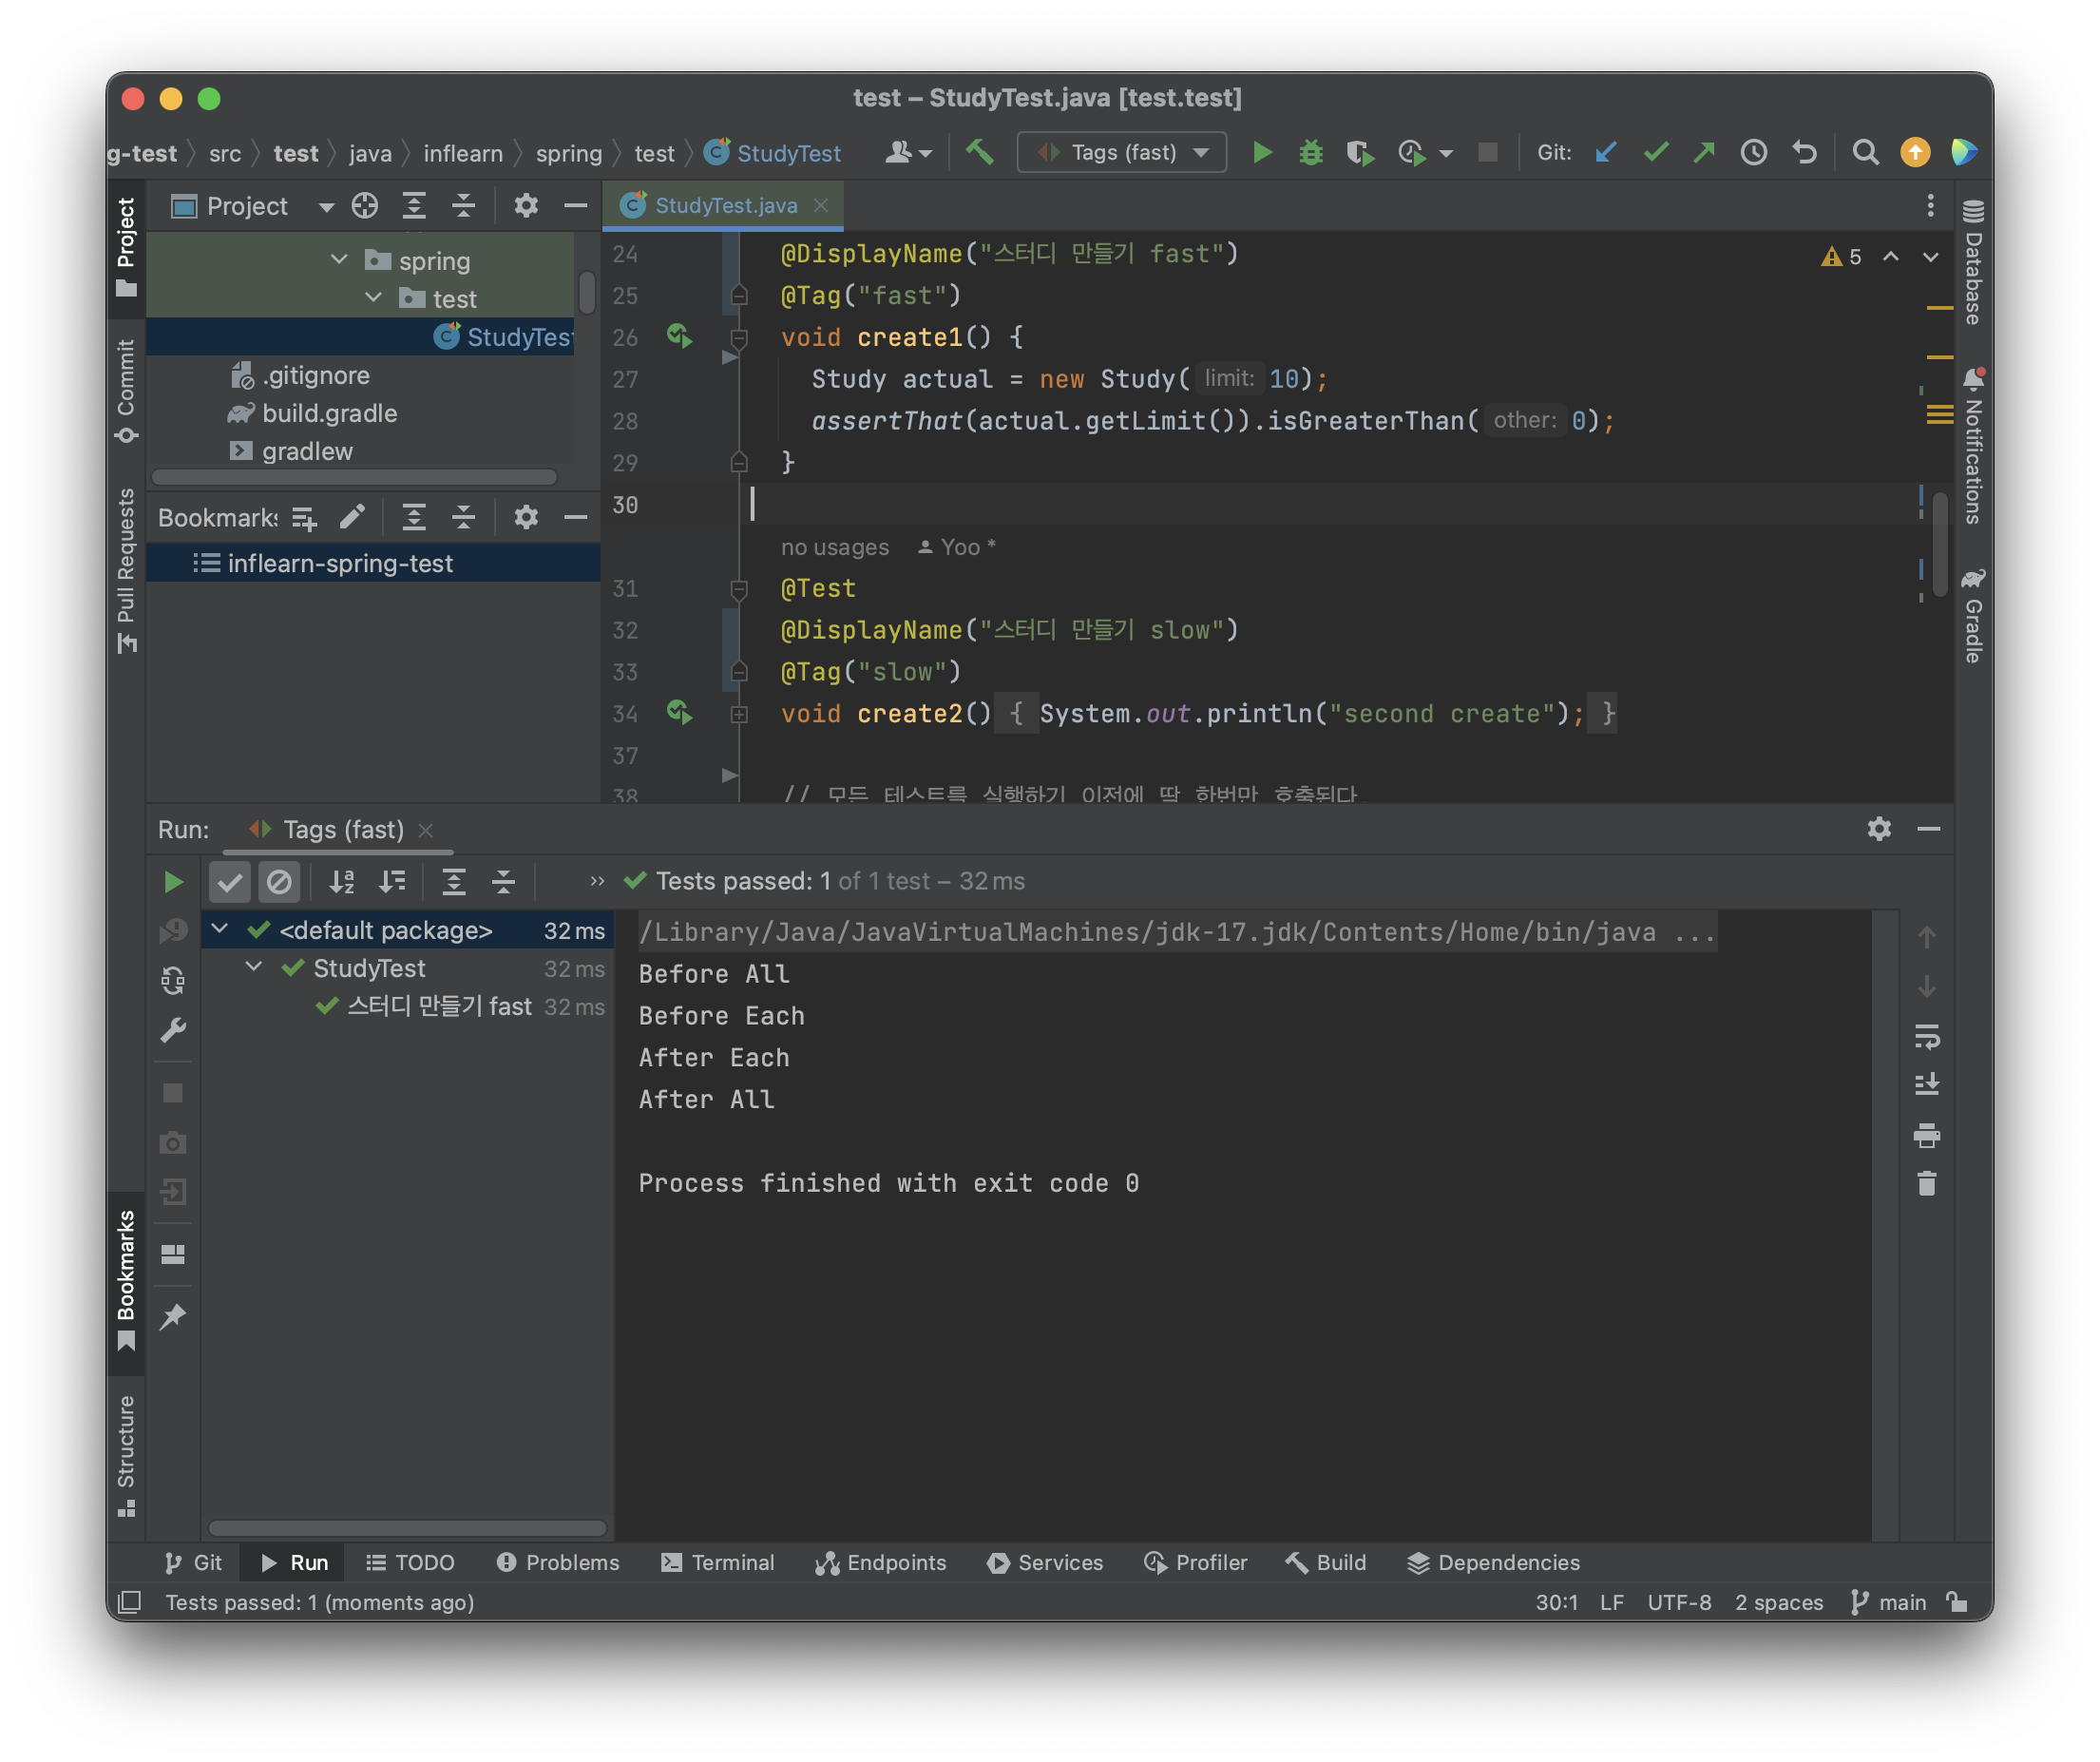Open the Tags (fast) run configuration dropdown
This screenshot has height=1762, width=2100.
pos(1122,153)
